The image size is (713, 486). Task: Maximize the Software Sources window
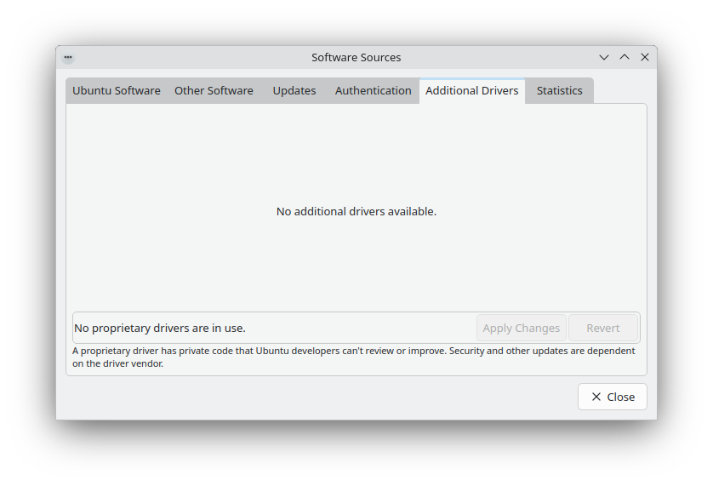(x=625, y=57)
